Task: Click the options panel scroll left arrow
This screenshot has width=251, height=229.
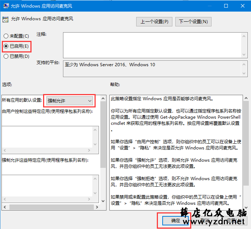Action: pos(5,207)
